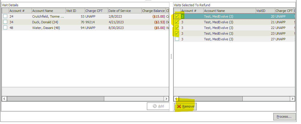Click the disabled Add button
This screenshot has height=124, width=301.
click(158, 106)
